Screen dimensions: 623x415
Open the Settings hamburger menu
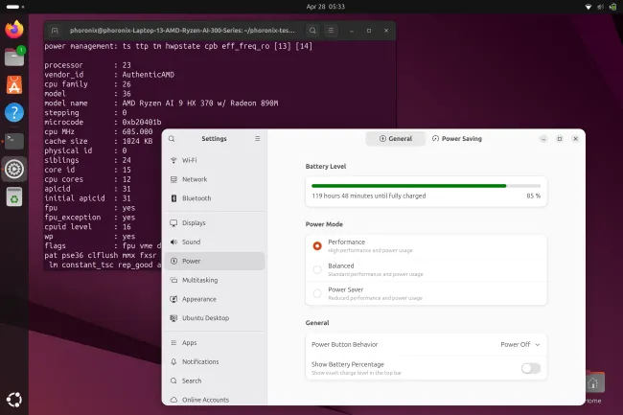pyautogui.click(x=257, y=138)
